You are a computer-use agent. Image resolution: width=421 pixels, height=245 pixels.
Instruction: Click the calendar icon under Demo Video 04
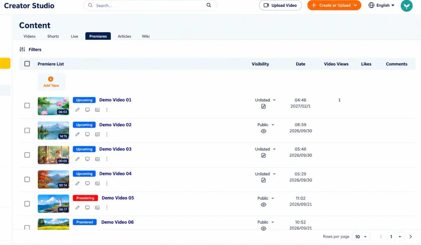[97, 183]
